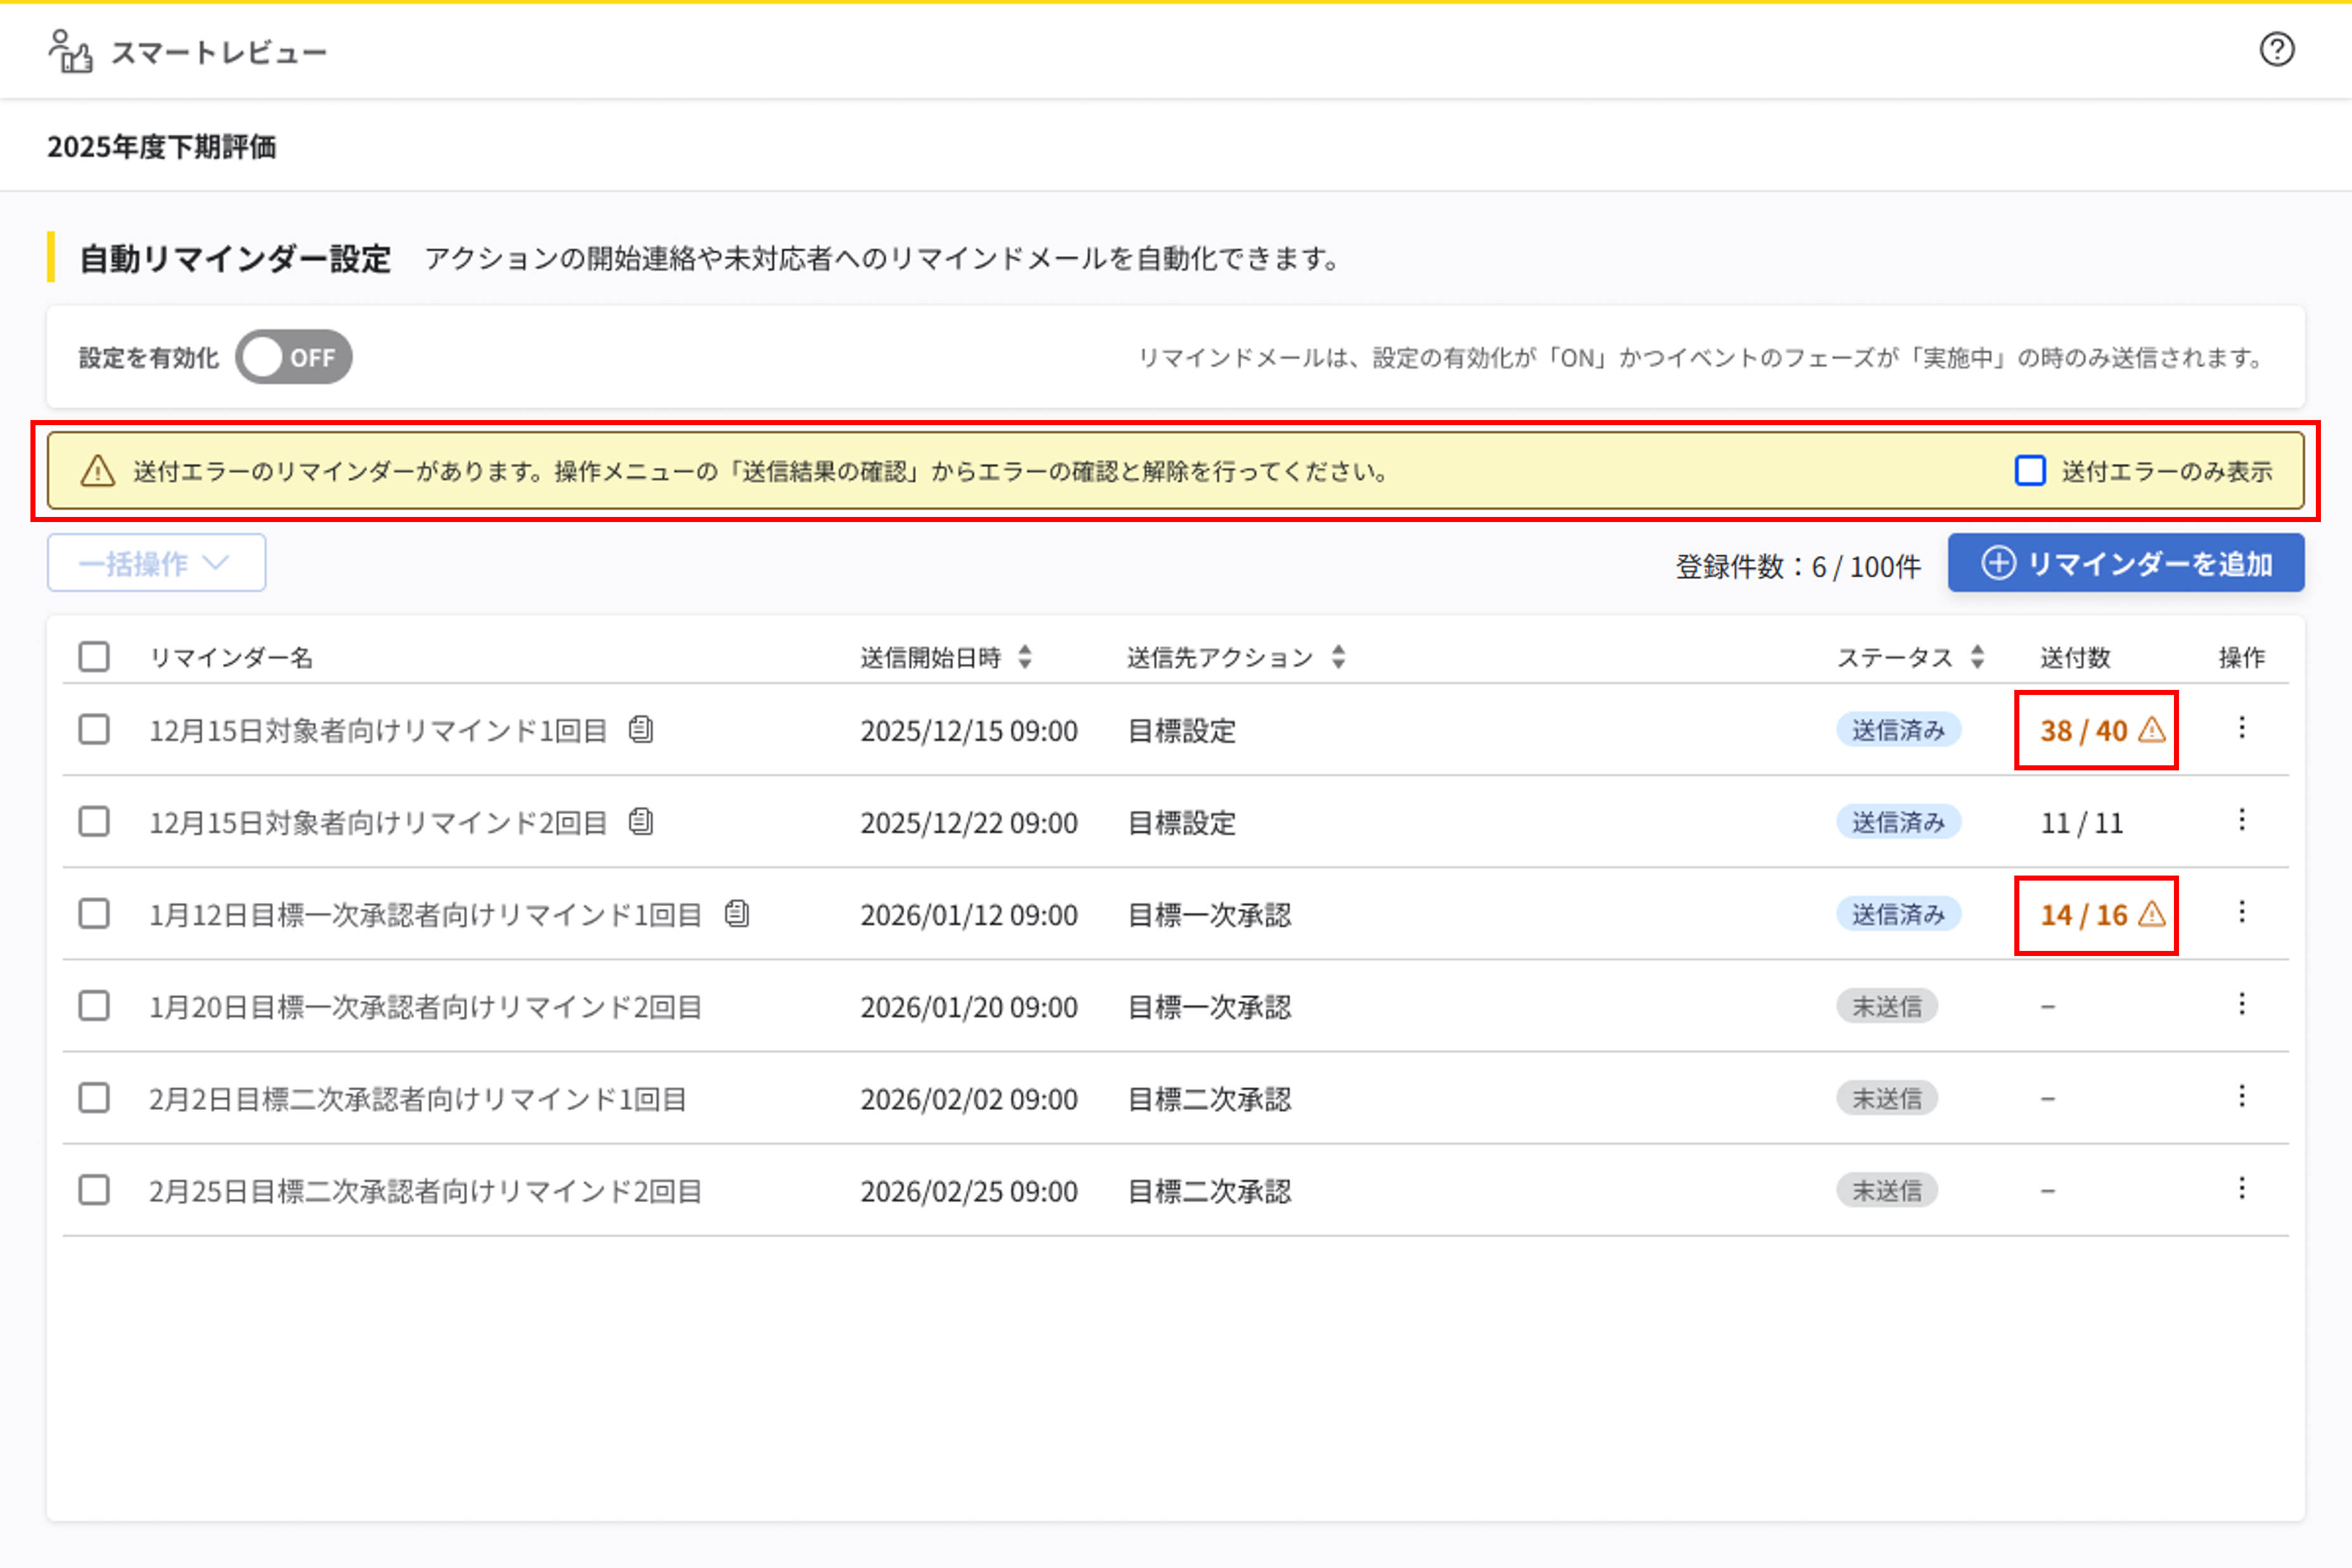Click the 2025年度下期評価 event title
2352x1568 pixels.
click(162, 147)
